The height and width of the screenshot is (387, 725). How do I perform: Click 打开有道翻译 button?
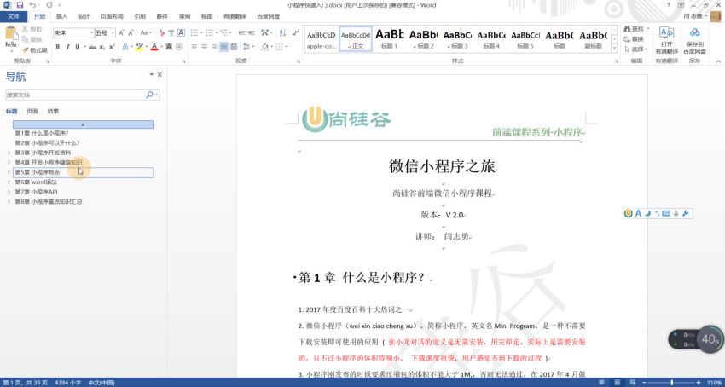pos(666,40)
